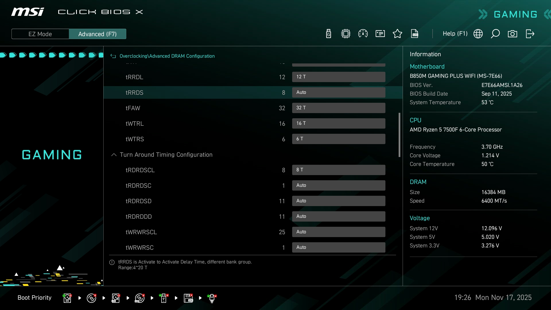Open the tWRWRSCL Auto value field

click(339, 232)
